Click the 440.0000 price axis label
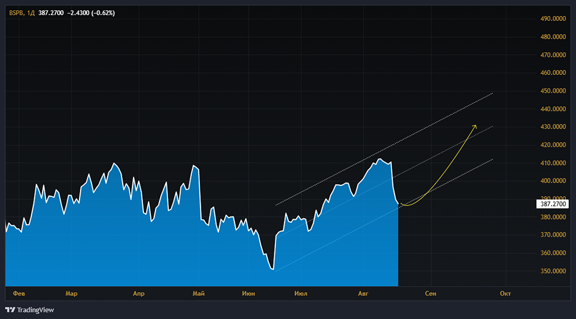Screen dimensions: 576x319 click(553, 109)
